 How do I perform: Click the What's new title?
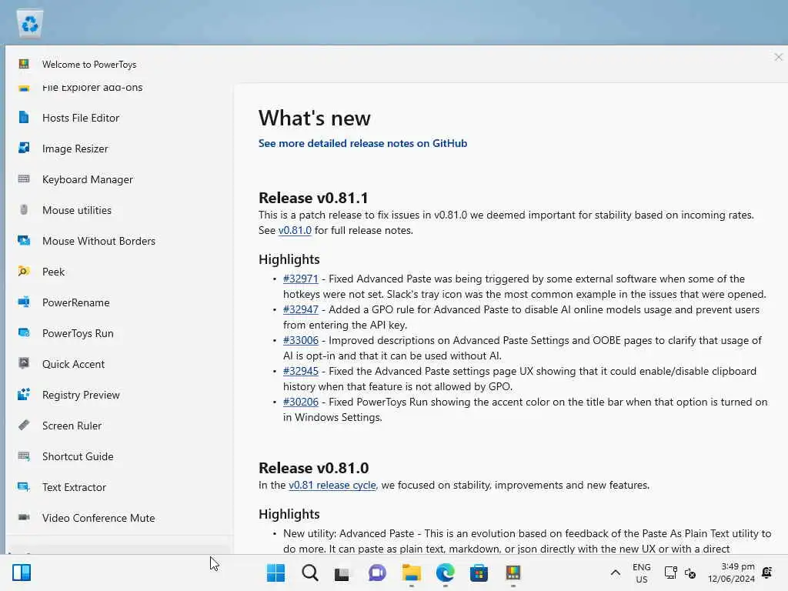[x=314, y=118]
